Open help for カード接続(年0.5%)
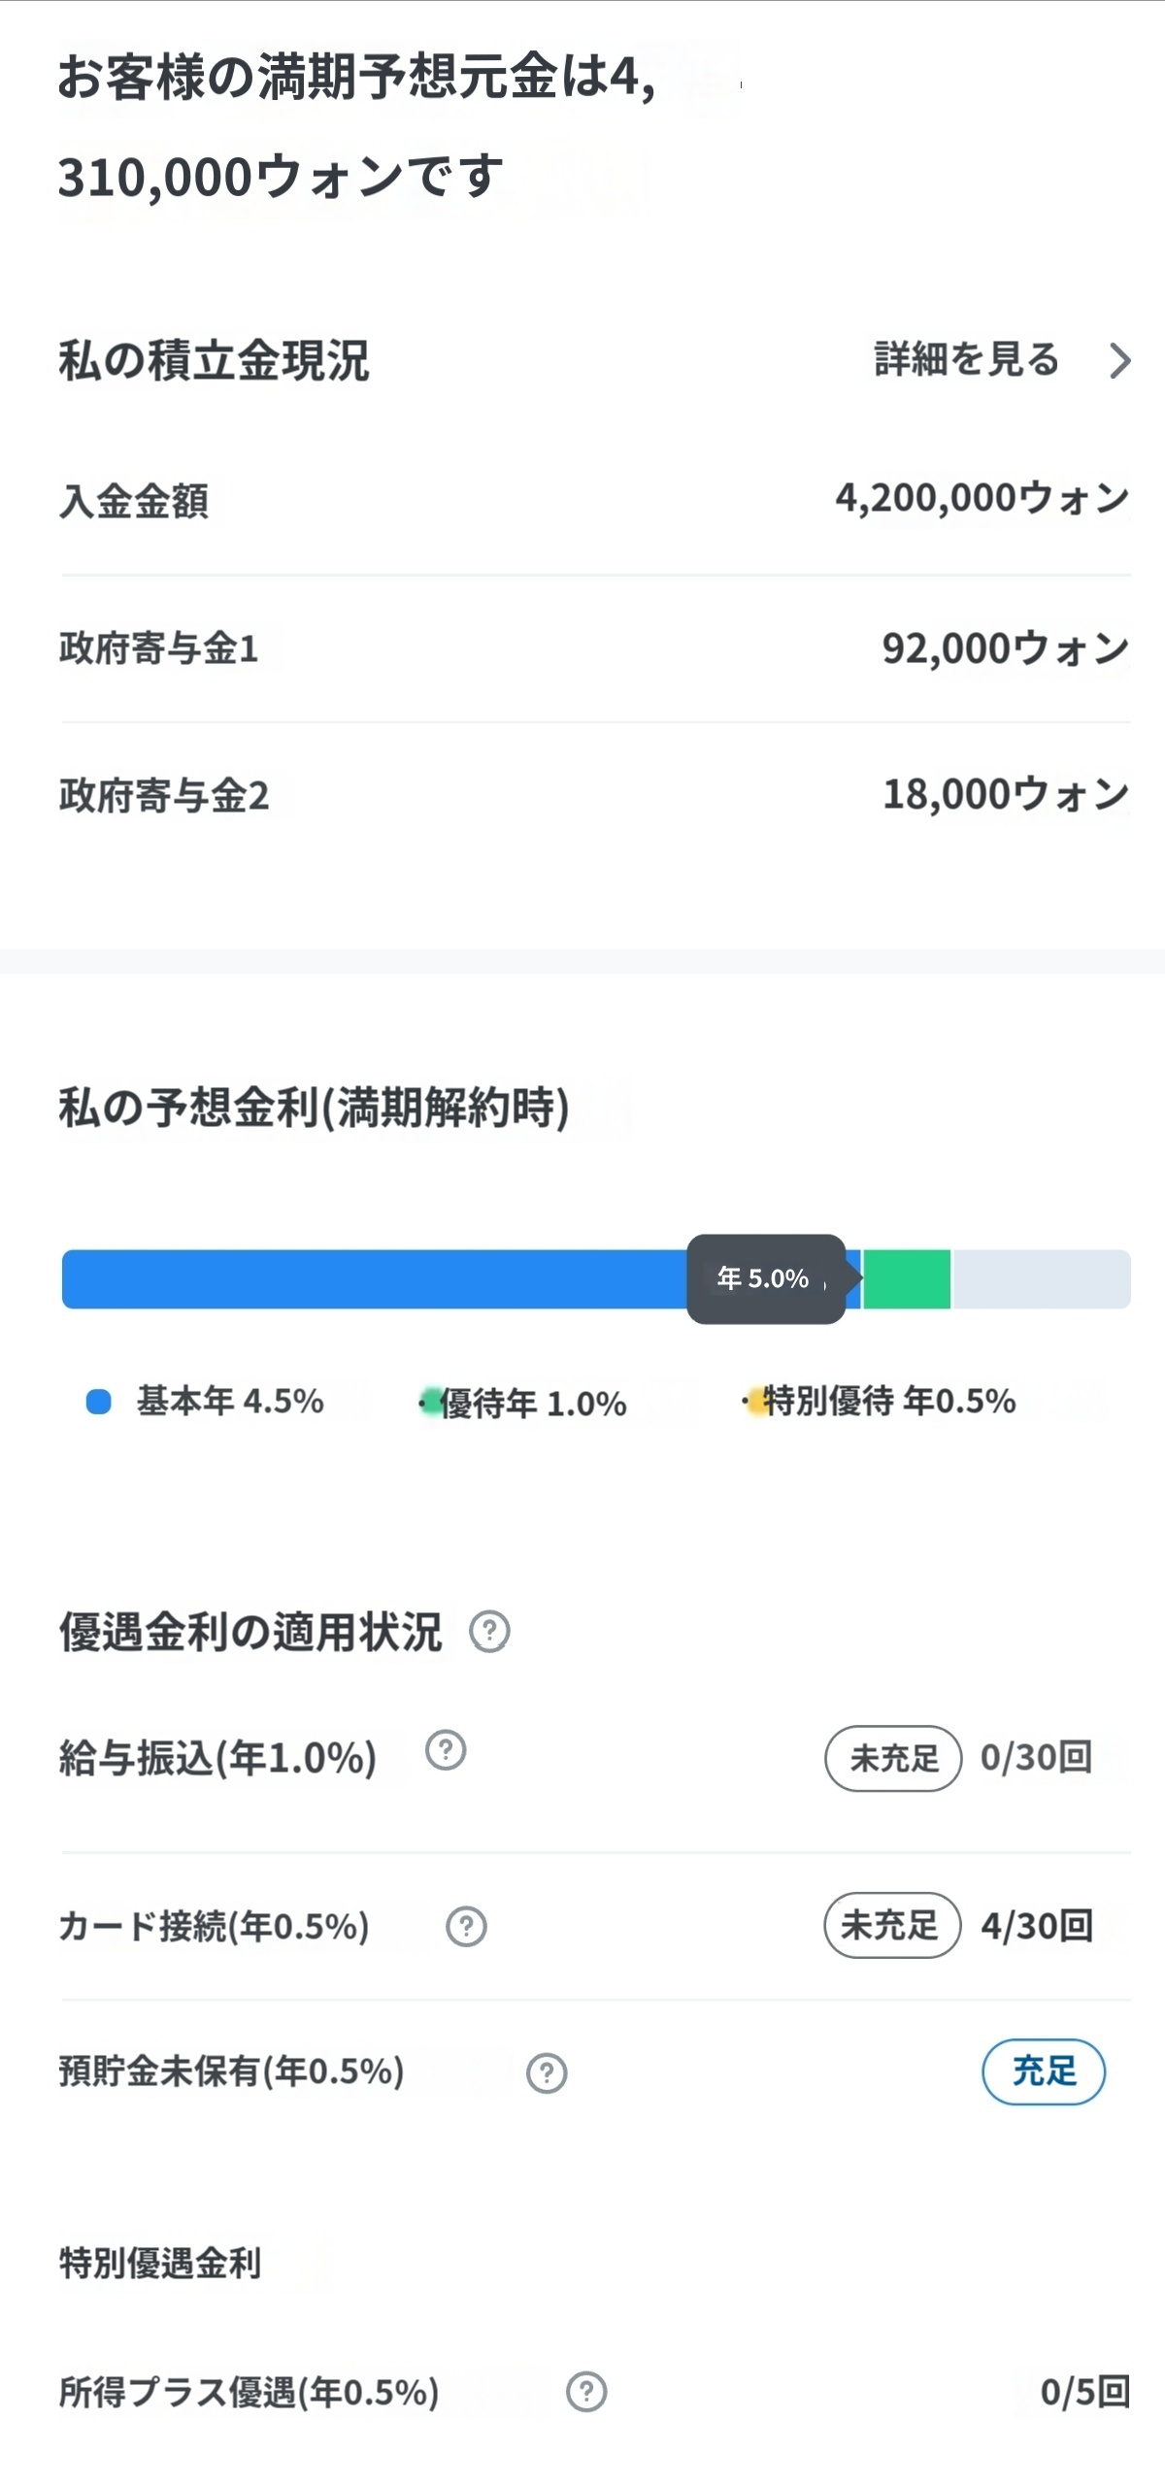The image size is (1165, 2485). (x=466, y=1926)
